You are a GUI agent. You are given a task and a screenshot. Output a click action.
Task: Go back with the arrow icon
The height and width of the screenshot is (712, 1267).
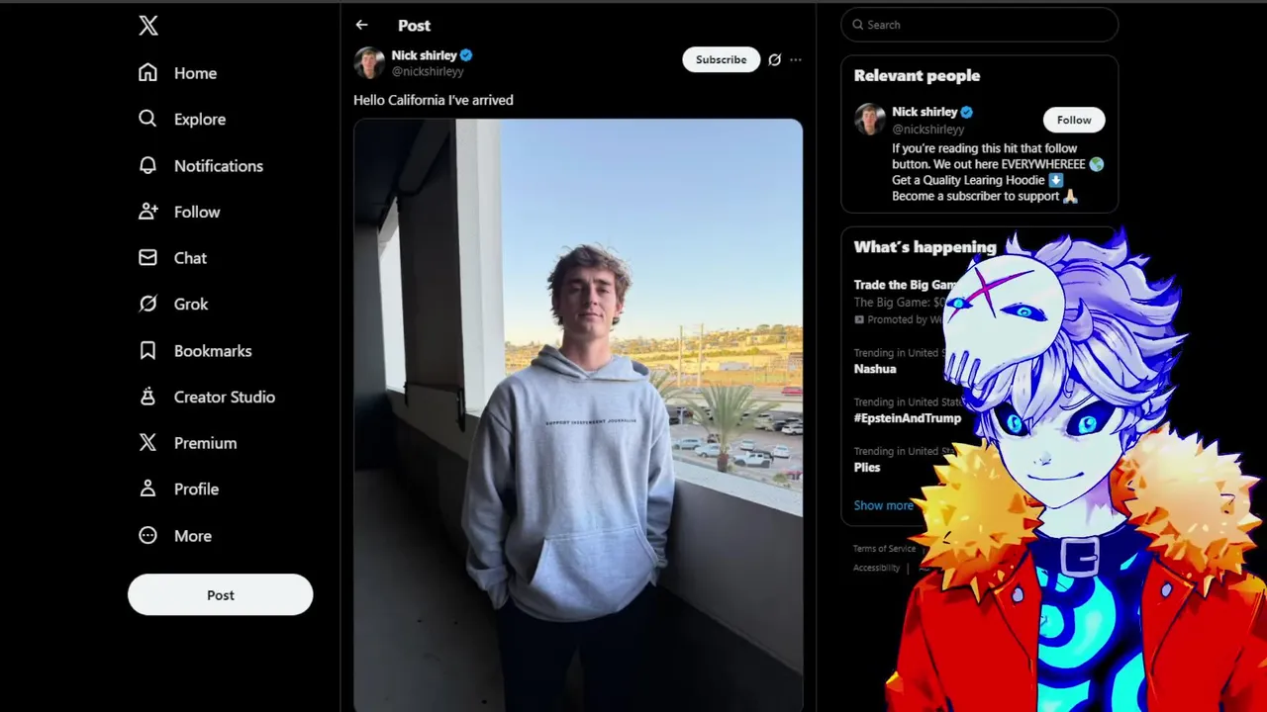click(361, 25)
